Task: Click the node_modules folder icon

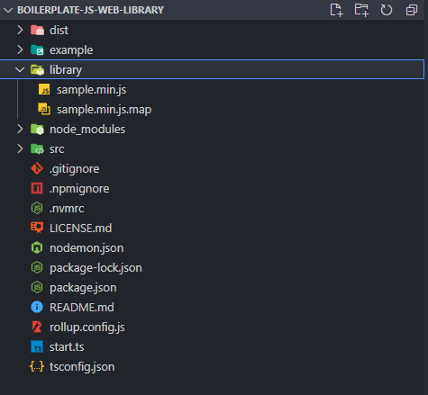Action: pyautogui.click(x=37, y=129)
